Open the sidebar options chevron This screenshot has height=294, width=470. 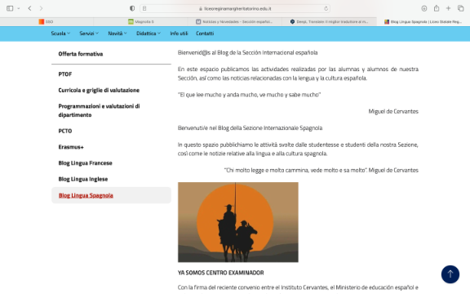point(19,8)
